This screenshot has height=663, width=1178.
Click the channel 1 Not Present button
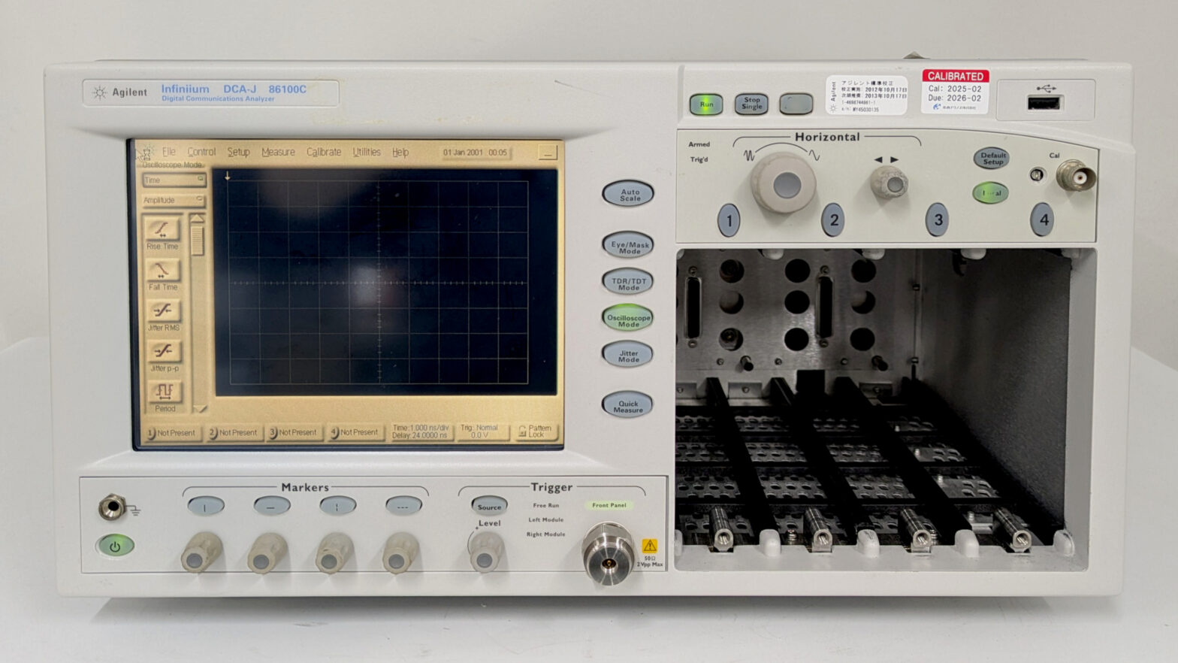pyautogui.click(x=172, y=433)
